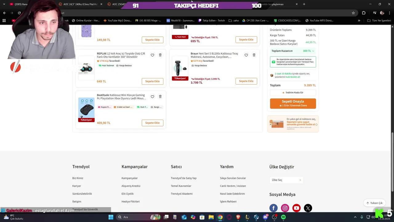Open the Ülke Seç country dropdown
394x222 pixels.
point(286,180)
